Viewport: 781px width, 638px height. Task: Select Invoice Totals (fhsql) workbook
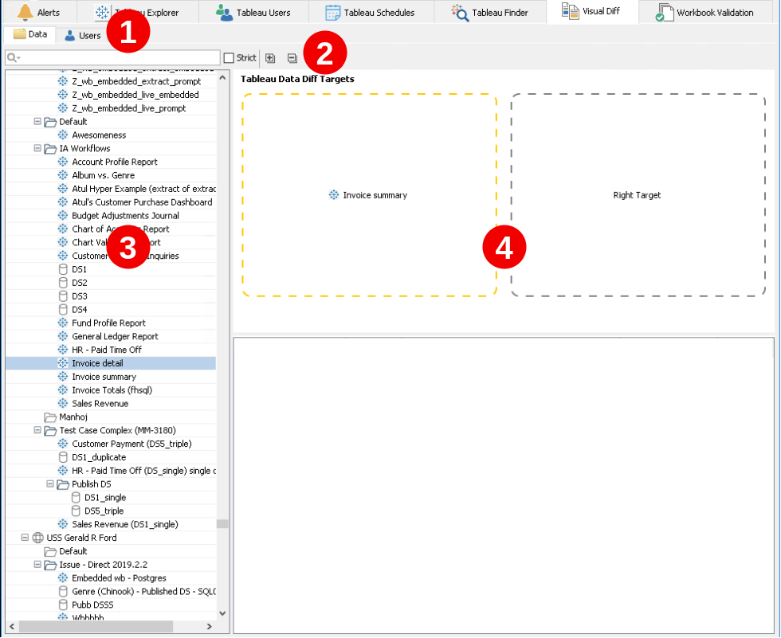pos(112,390)
